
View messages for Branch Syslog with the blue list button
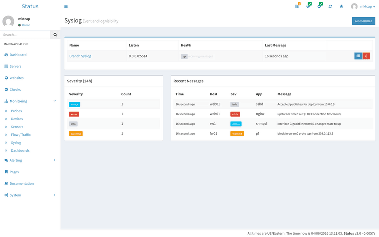click(358, 56)
